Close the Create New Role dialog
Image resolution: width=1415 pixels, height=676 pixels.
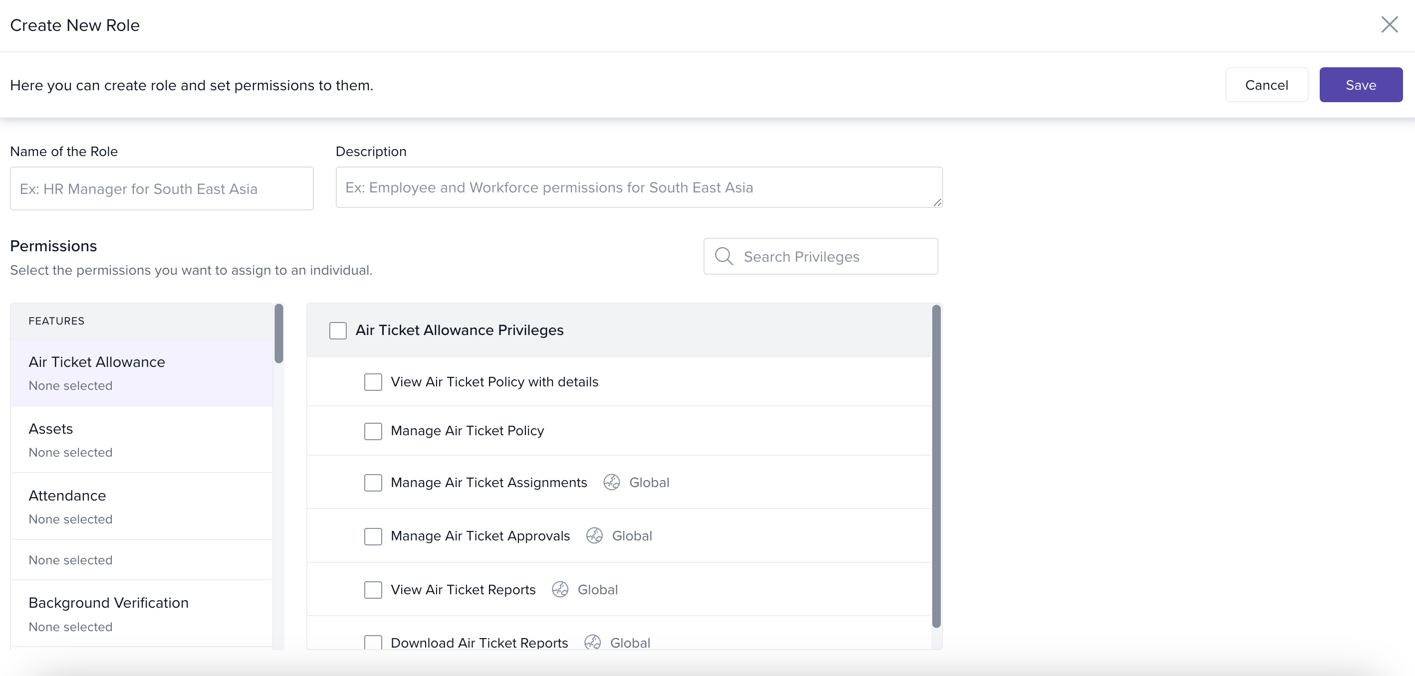point(1389,25)
